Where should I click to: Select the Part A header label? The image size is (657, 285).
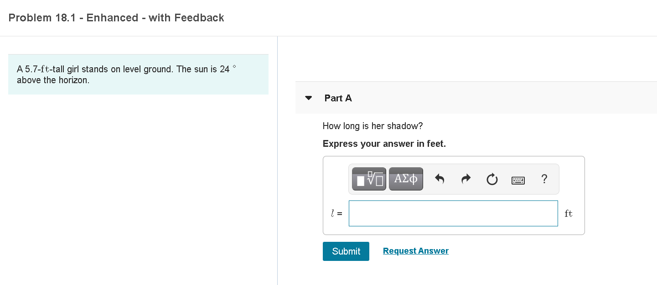click(x=338, y=98)
